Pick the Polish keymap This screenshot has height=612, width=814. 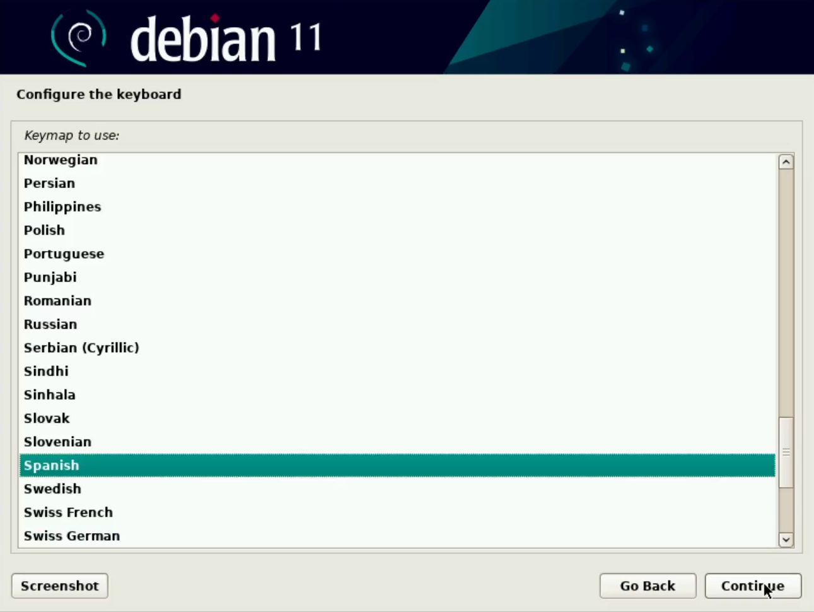(44, 230)
